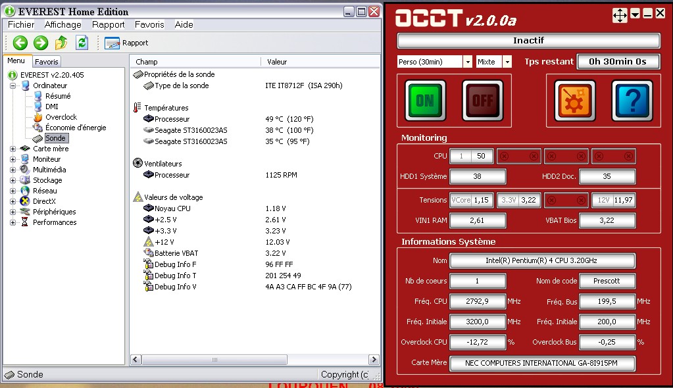This screenshot has height=388, width=673.
Task: Open DMI tree item
Action: pos(51,107)
